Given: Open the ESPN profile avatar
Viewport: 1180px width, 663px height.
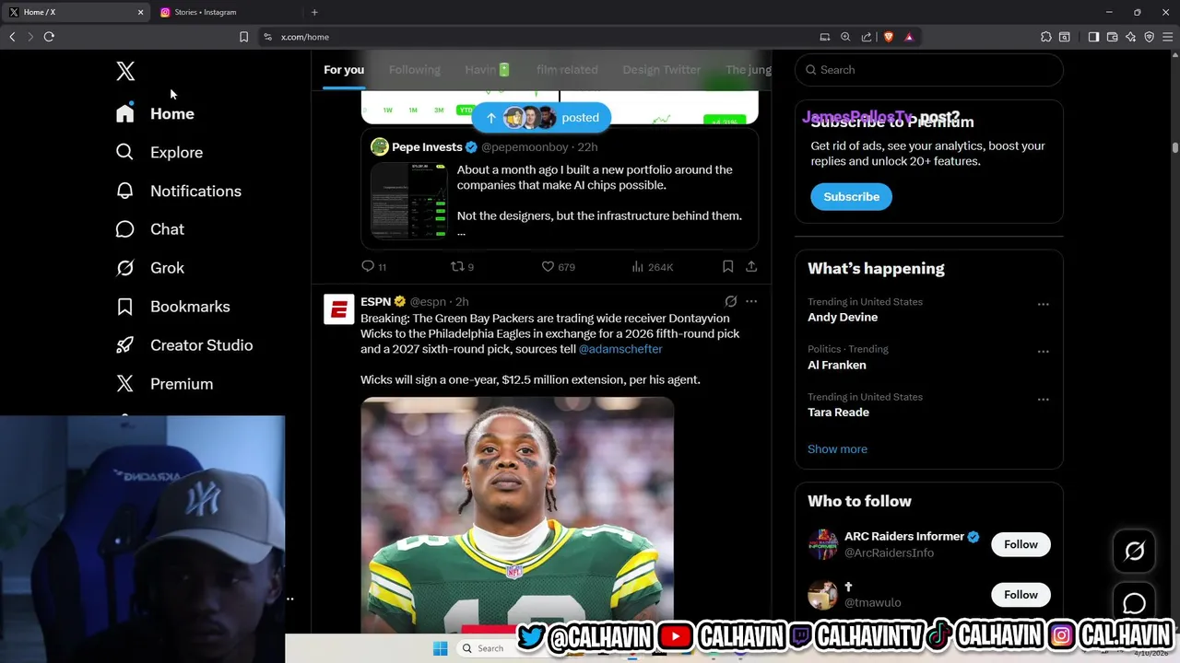Looking at the screenshot, I should (339, 309).
